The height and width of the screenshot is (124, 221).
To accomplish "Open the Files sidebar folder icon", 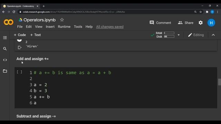I will pyautogui.click(x=5, y=71).
